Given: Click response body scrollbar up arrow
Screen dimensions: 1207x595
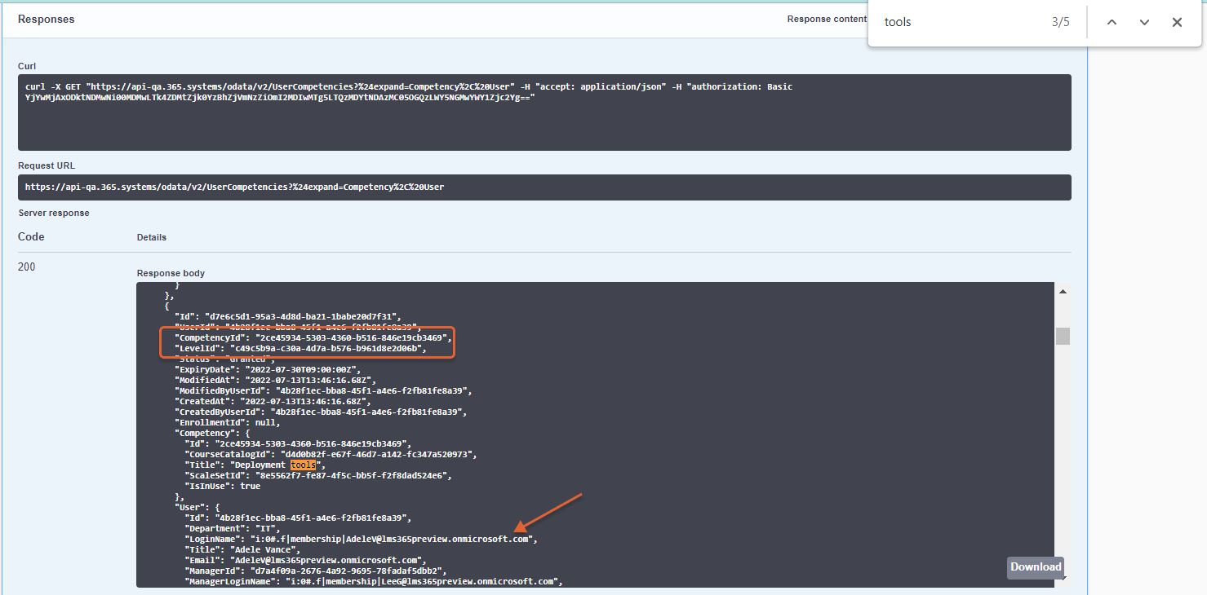Looking at the screenshot, I should [1063, 292].
